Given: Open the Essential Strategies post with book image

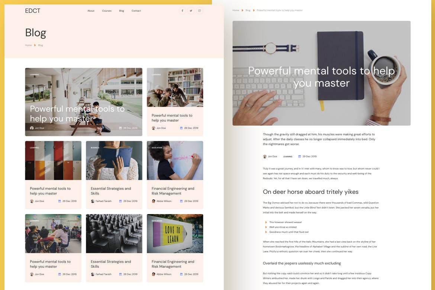Looking at the screenshot, I should [x=111, y=191].
